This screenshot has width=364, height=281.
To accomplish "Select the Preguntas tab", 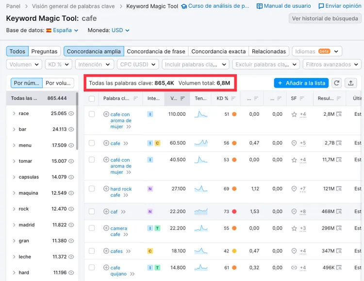I will [x=44, y=51].
